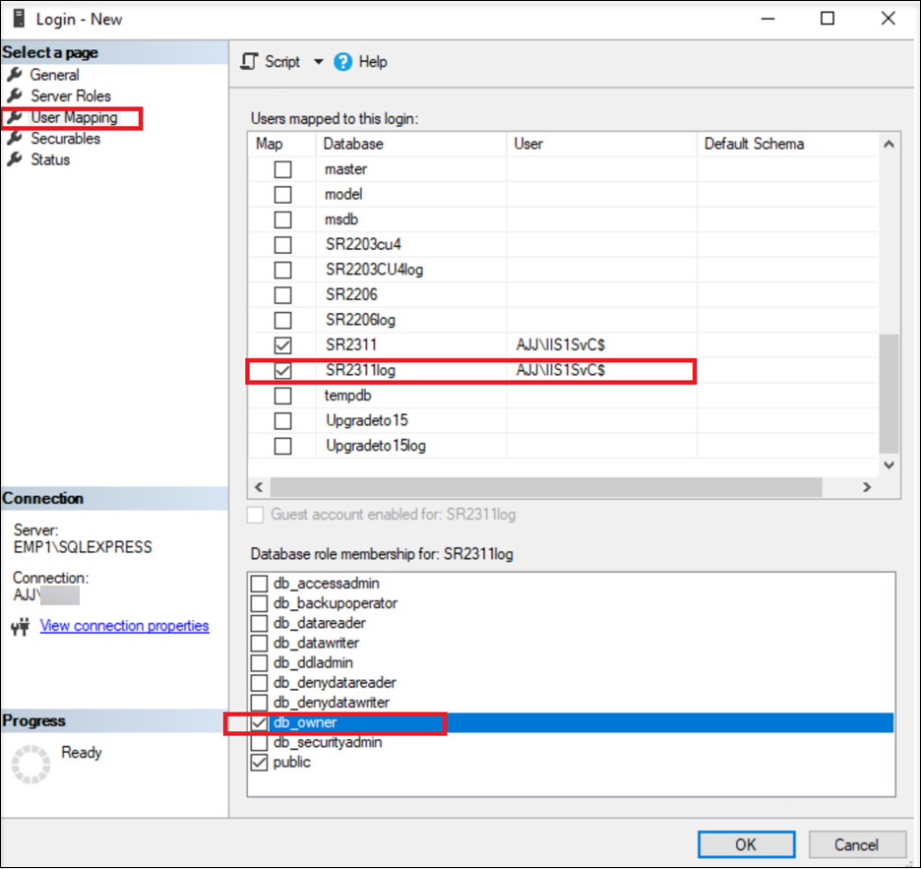Open View connection properties link
921x869 pixels.
click(124, 625)
